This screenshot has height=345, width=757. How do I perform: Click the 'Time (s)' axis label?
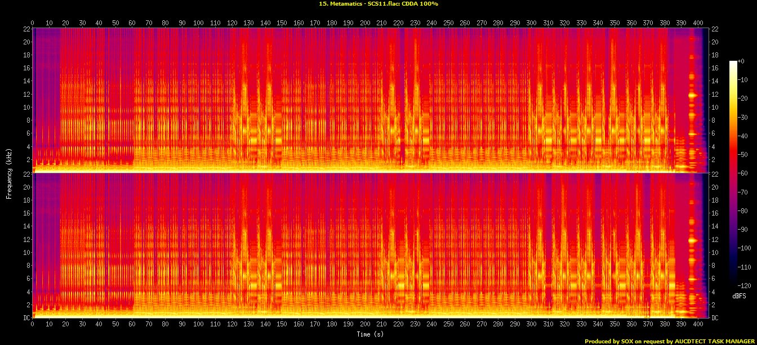tap(370, 334)
